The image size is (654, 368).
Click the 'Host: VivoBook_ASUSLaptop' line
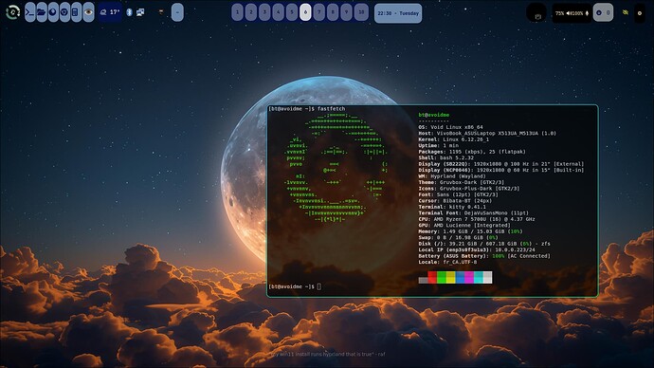coord(487,134)
